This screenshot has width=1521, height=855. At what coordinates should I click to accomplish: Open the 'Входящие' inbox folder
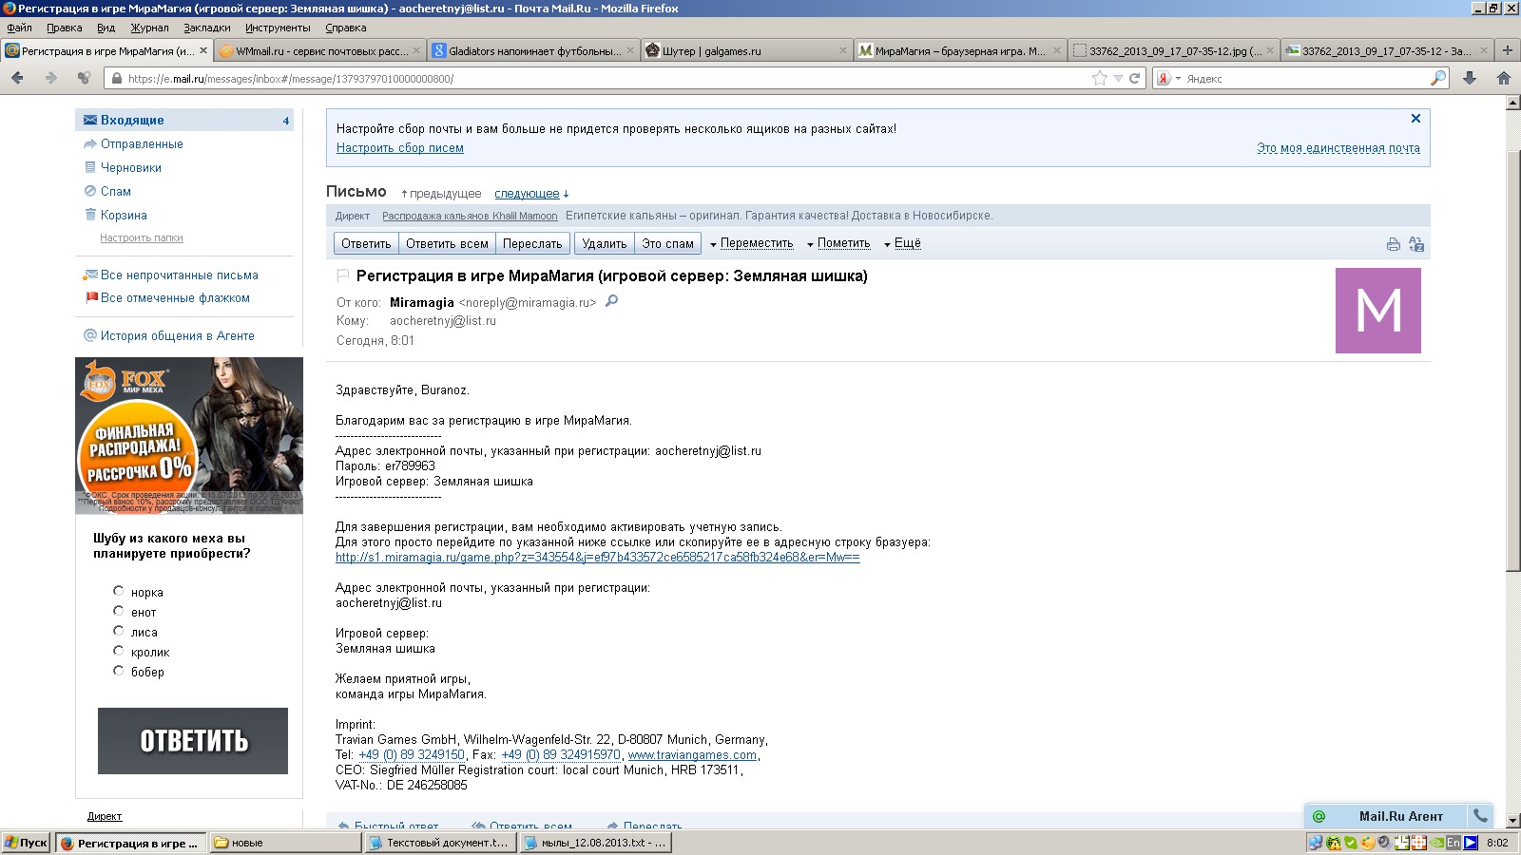184,120
